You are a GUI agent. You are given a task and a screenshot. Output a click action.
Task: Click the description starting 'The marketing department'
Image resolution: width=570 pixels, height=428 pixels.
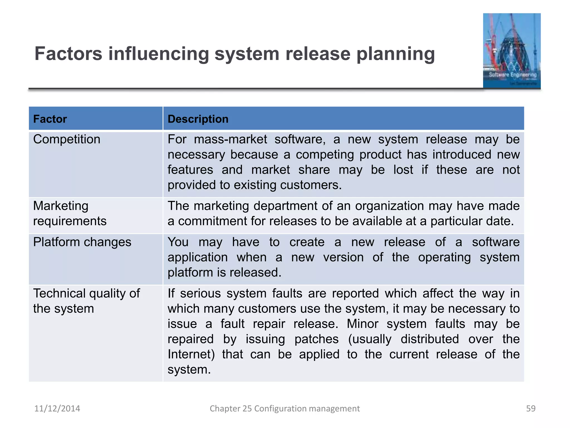tap(343, 215)
